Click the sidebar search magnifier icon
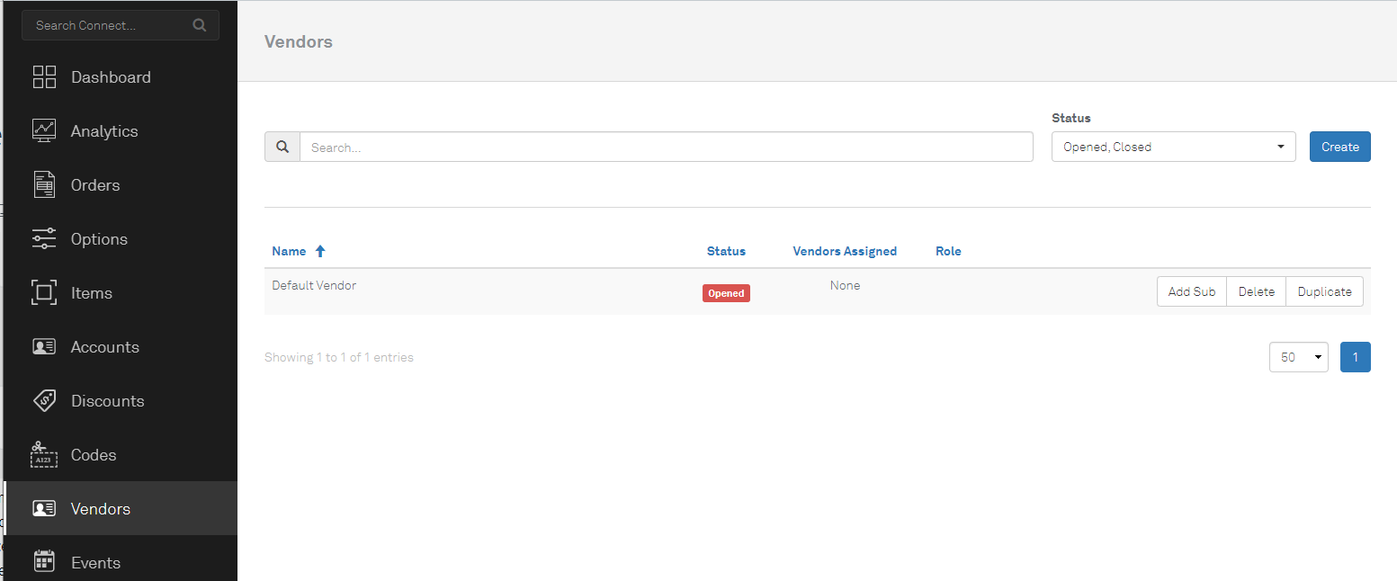This screenshot has height=581, width=1397. (x=200, y=25)
